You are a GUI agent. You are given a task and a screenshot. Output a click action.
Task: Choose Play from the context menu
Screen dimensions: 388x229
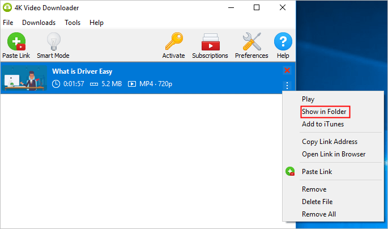click(308, 99)
